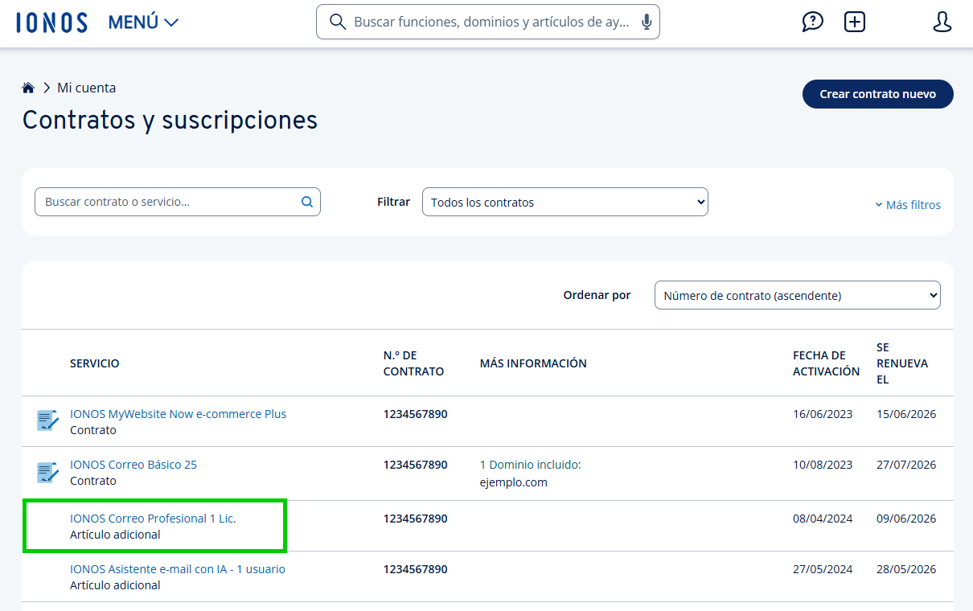Click the 1 Dominio incluido link

coord(530,465)
